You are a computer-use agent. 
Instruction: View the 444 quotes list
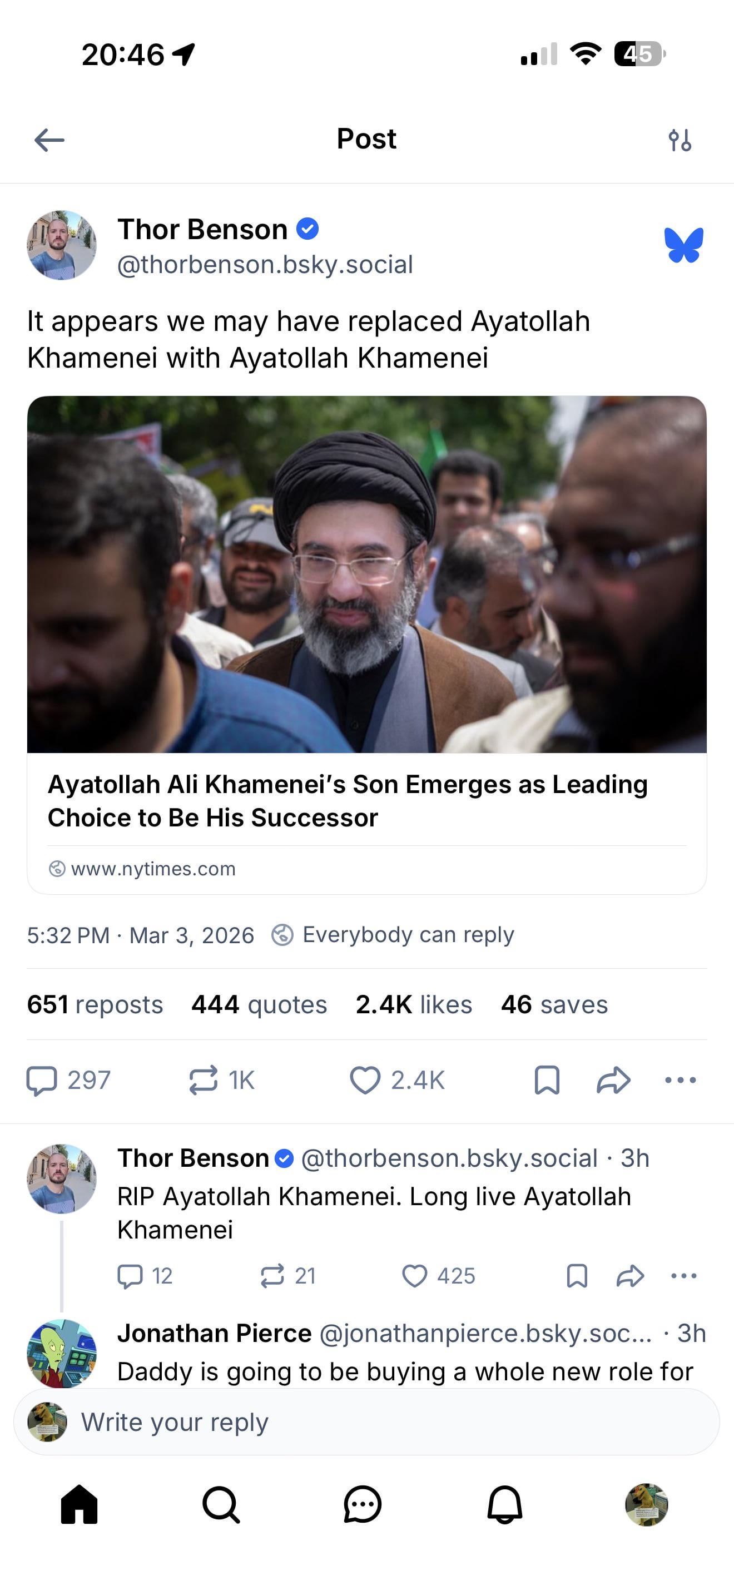(259, 1004)
